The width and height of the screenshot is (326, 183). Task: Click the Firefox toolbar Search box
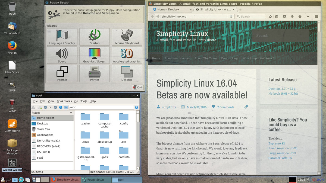[x=250, y=17]
